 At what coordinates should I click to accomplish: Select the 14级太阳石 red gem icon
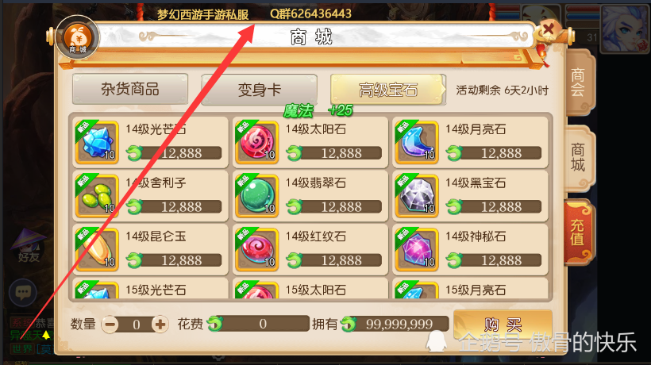(256, 142)
